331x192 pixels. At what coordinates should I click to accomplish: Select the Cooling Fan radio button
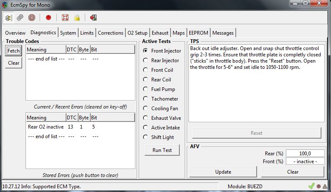(145, 109)
